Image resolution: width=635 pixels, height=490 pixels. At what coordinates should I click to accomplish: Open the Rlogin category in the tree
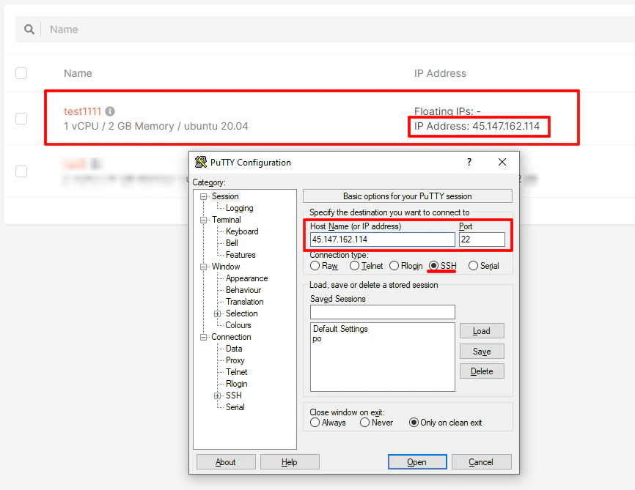point(237,384)
